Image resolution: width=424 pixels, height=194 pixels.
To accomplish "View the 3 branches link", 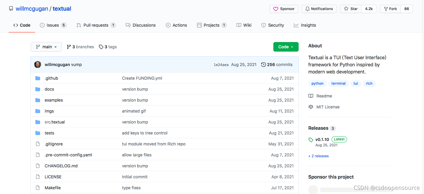I will [x=80, y=47].
